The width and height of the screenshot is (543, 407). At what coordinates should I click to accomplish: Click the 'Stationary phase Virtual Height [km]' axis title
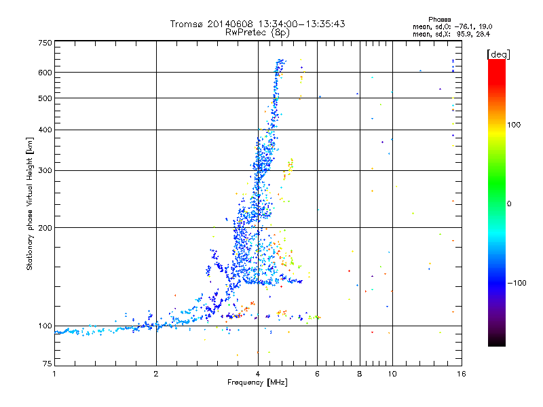click(x=30, y=203)
